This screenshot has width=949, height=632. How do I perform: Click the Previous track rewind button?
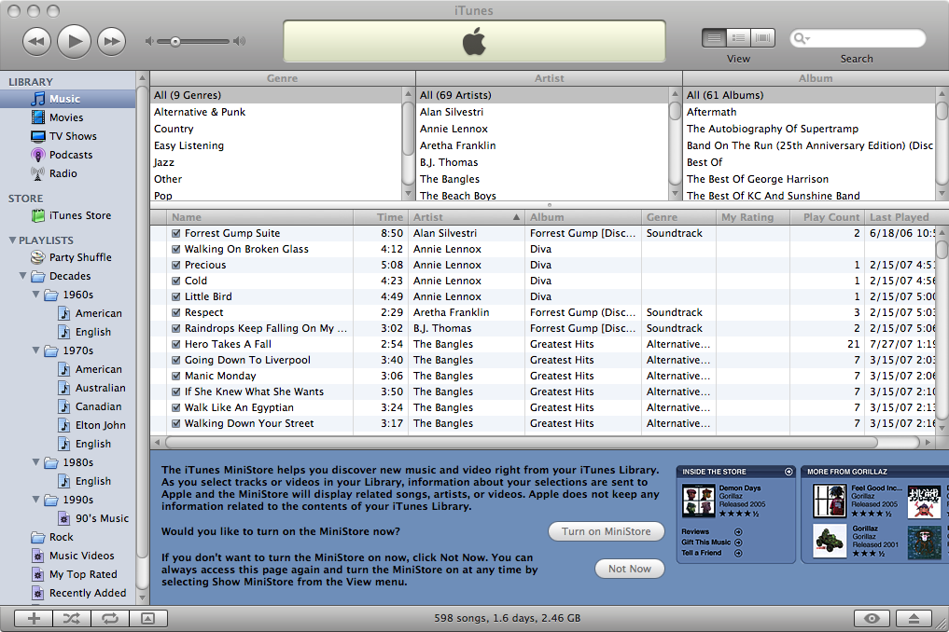coord(36,41)
